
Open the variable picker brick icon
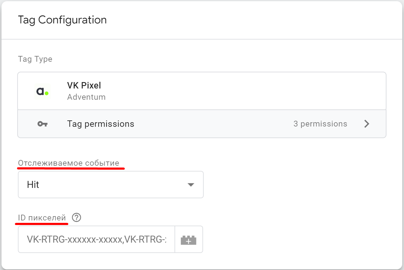pos(188,240)
